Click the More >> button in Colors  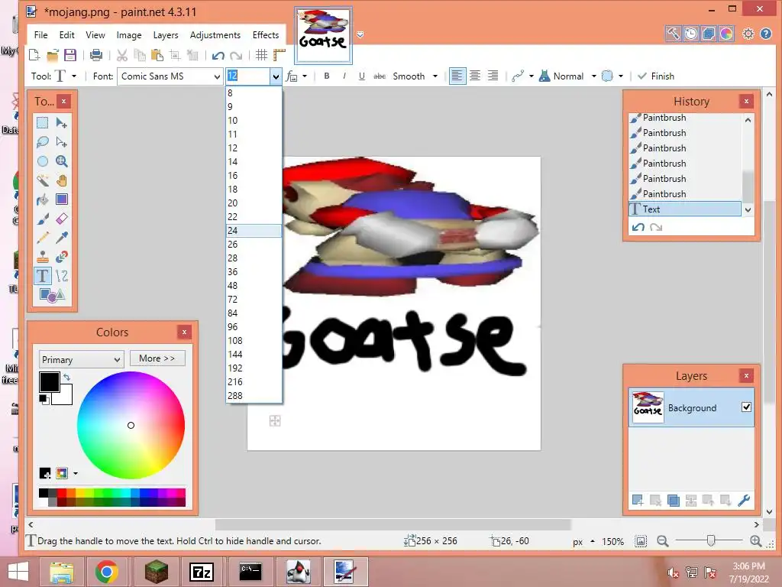[x=157, y=358]
